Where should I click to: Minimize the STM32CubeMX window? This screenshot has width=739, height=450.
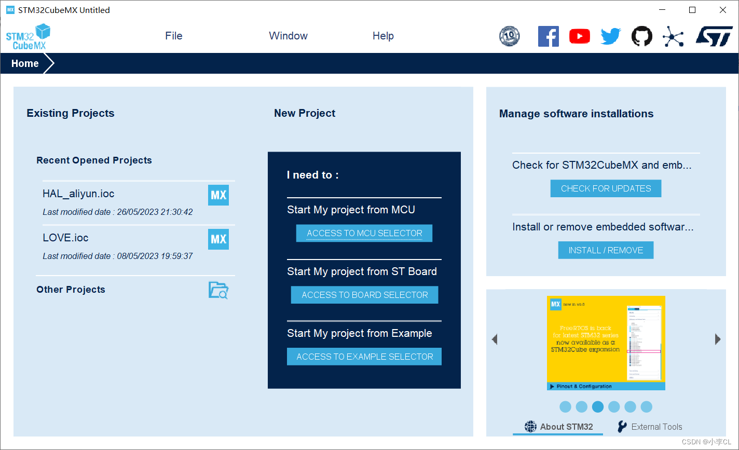point(662,10)
